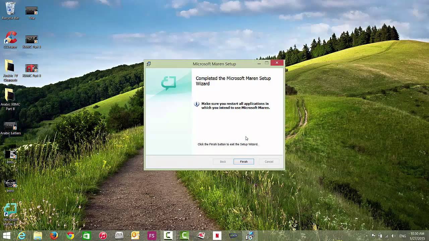Image resolution: width=429 pixels, height=241 pixels.
Task: Switch to the installer taskbar icon
Action: point(250,236)
